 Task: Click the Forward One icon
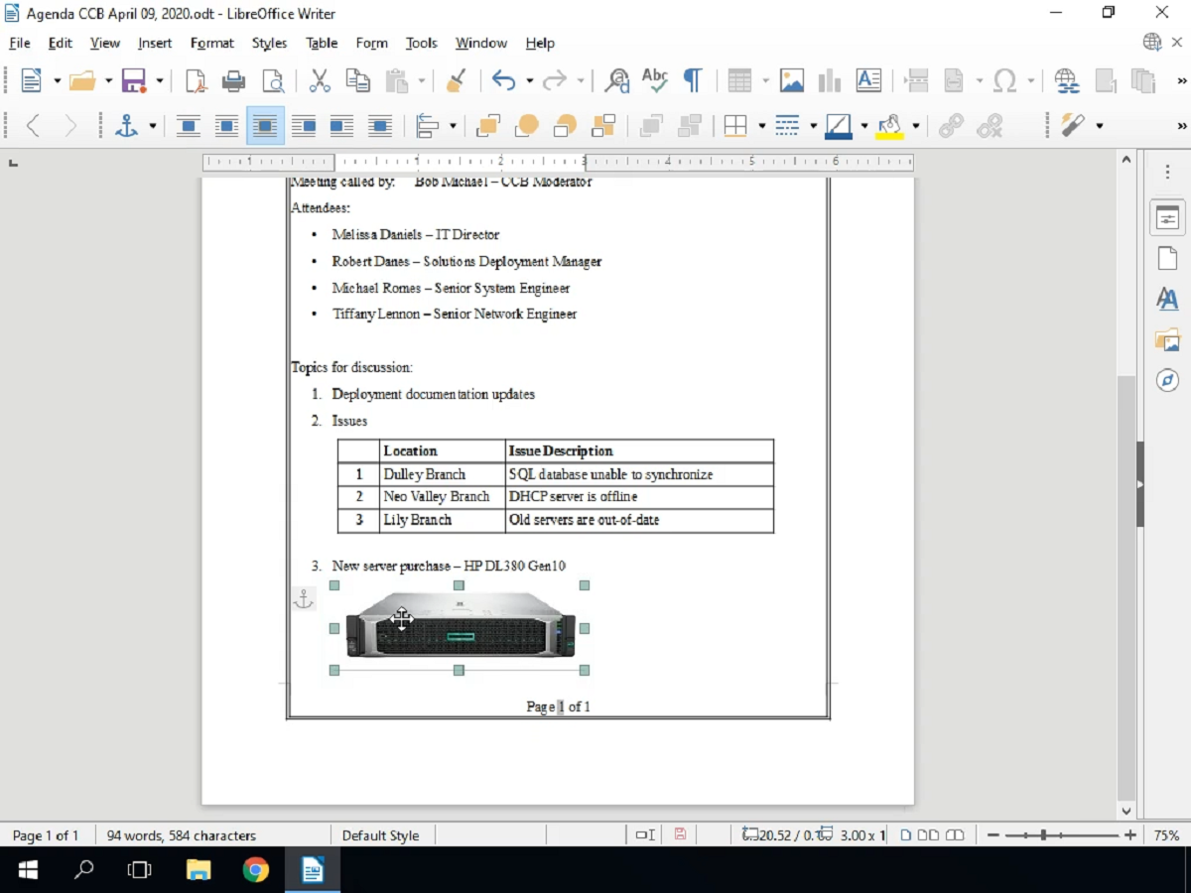(527, 126)
